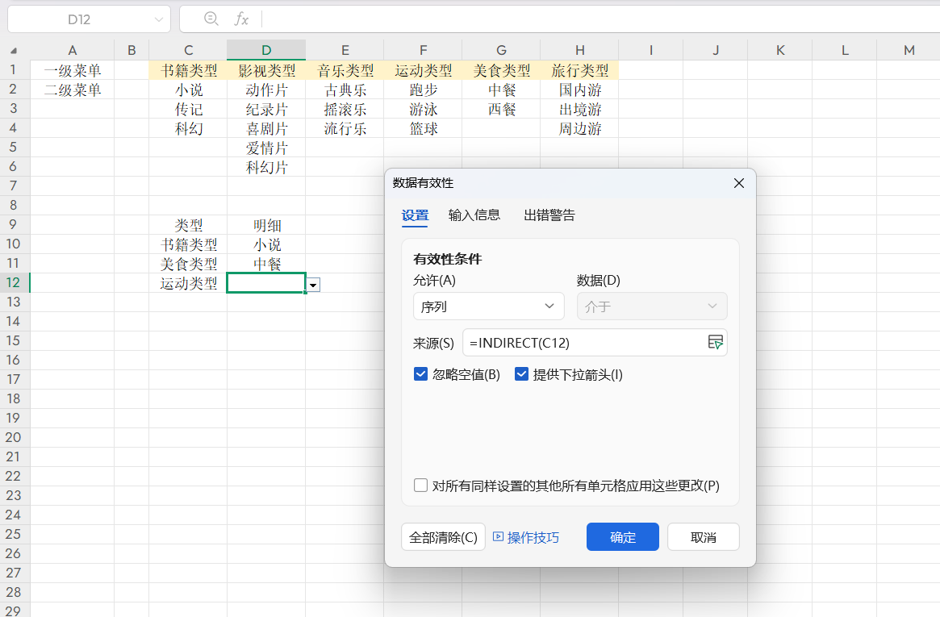
Task: Click cell 运动类型 in row 12
Action: tap(188, 283)
